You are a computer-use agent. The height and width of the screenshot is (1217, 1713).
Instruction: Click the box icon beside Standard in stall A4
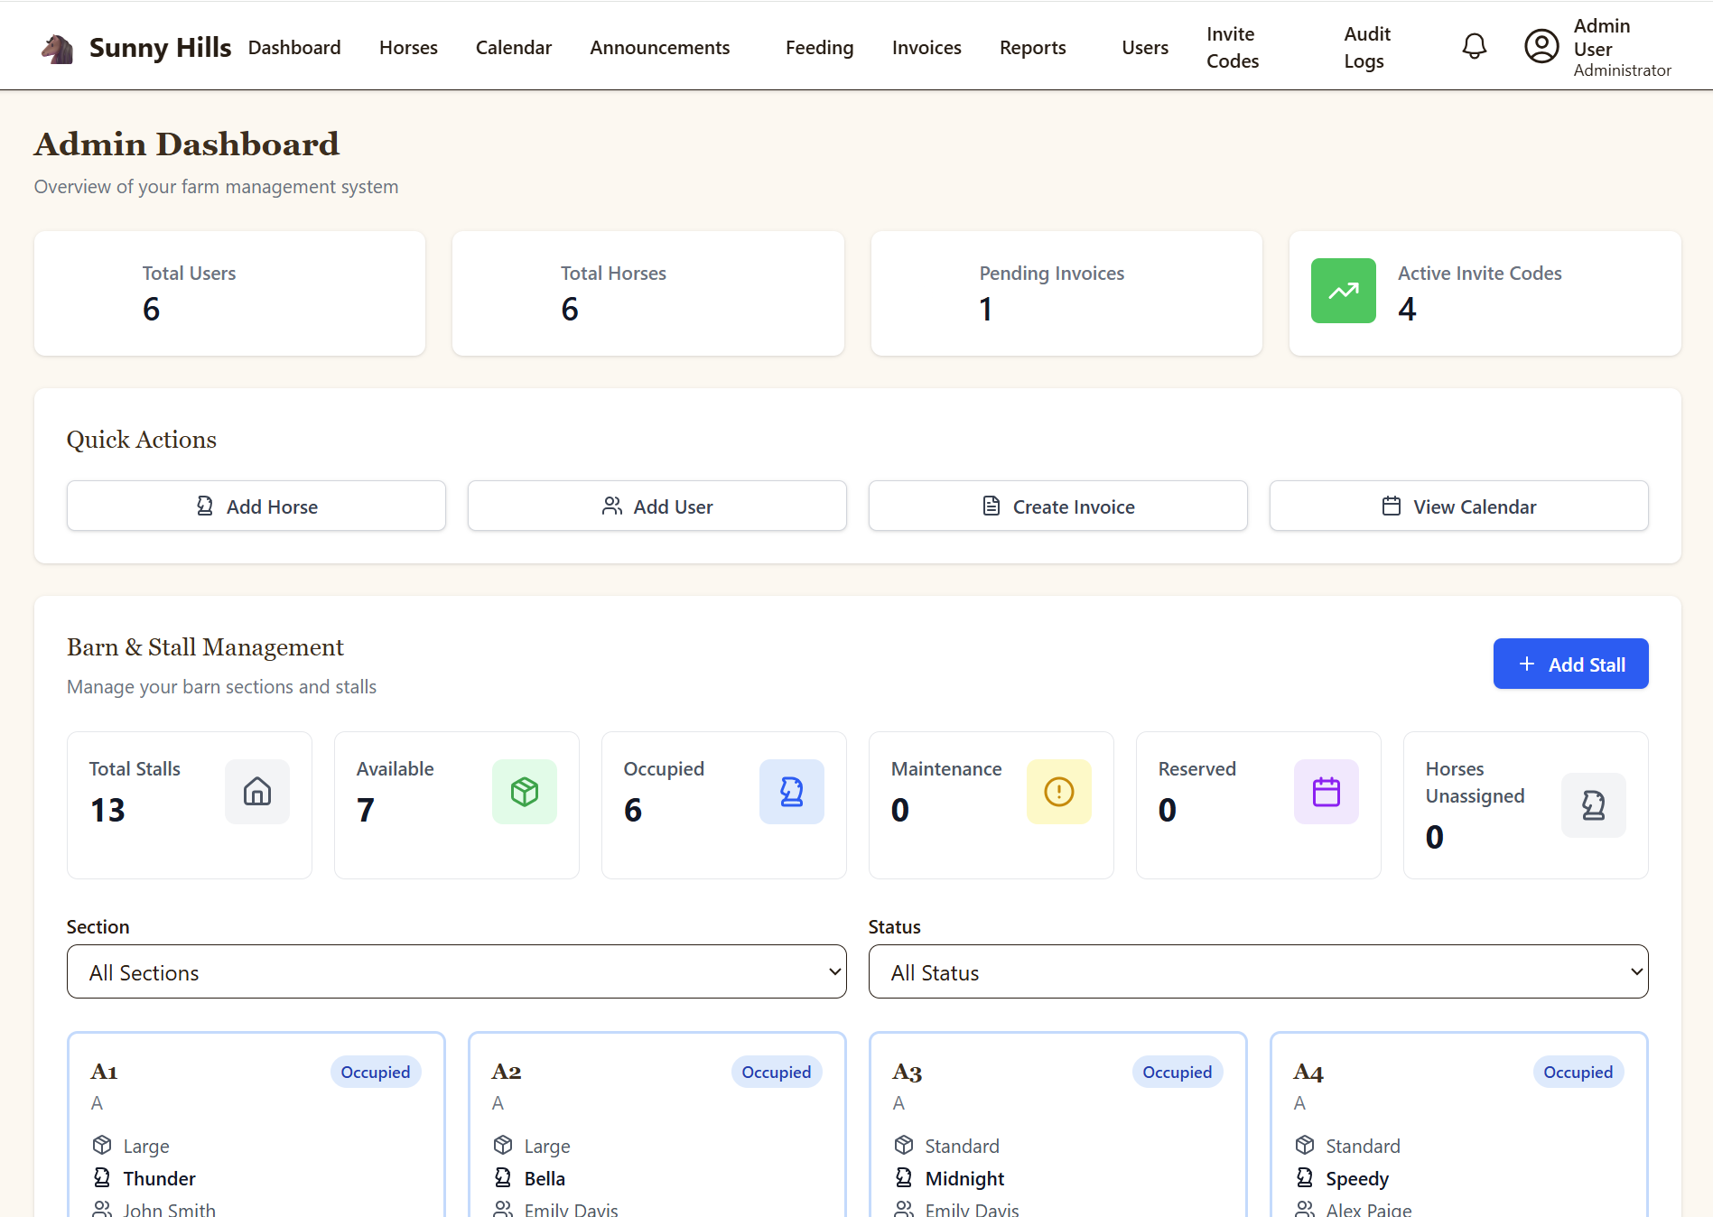coord(1305,1145)
